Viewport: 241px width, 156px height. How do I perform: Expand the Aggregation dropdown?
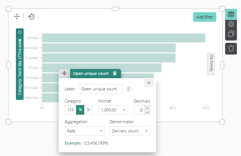(x=85, y=131)
